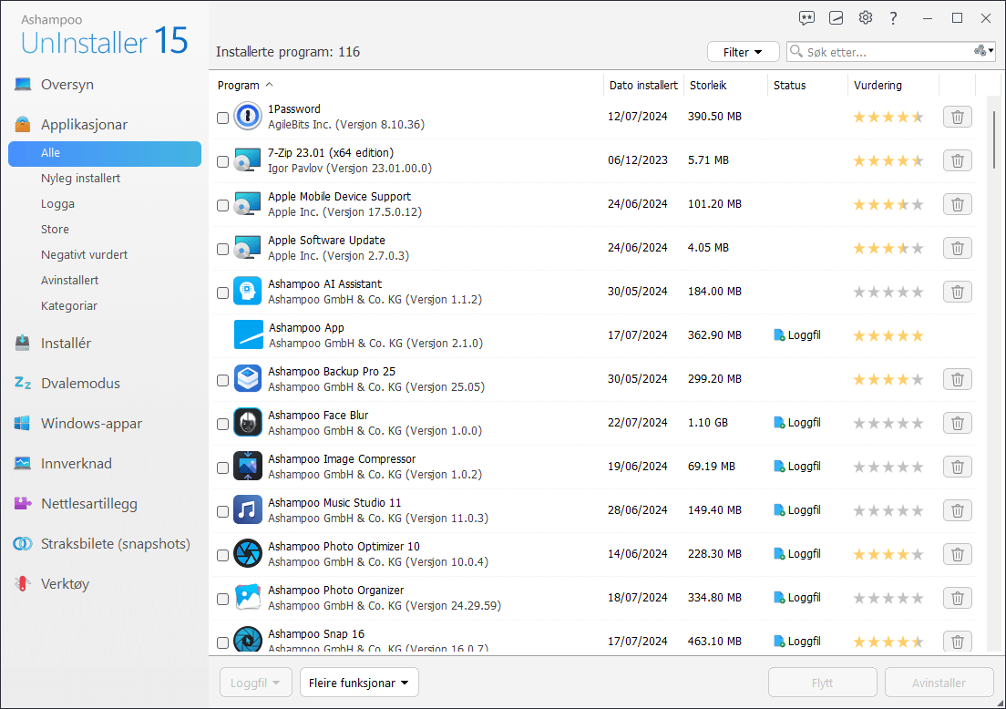Change star rating for 1Password
1006x709 pixels.
[888, 117]
